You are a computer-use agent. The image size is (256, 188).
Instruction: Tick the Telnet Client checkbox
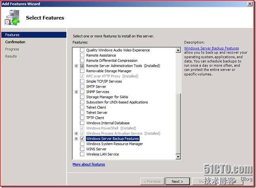pyautogui.click(x=82, y=107)
